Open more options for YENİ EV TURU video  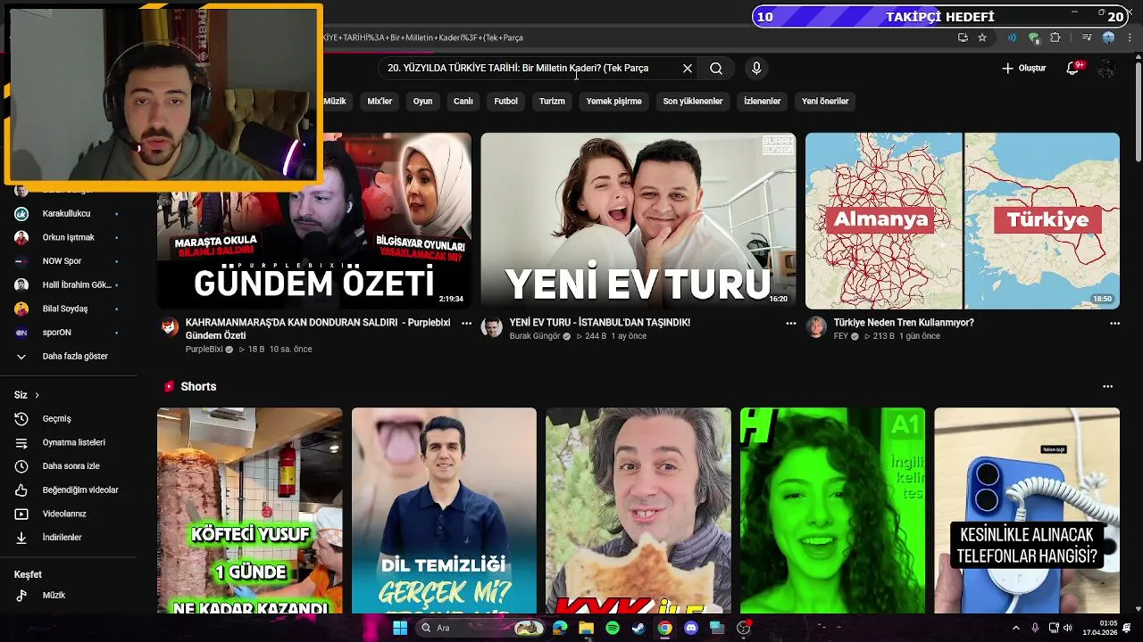pos(790,324)
